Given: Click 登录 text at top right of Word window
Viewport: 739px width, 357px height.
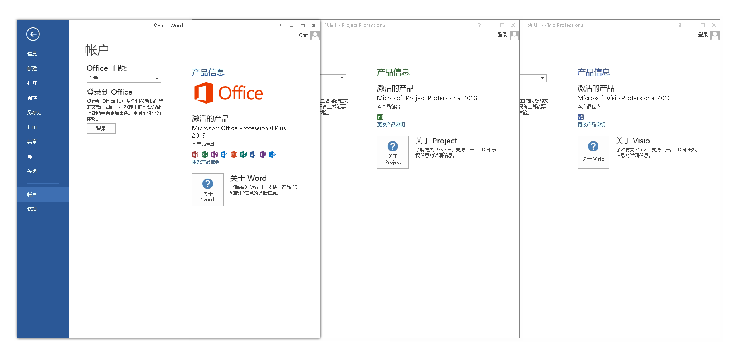Looking at the screenshot, I should click(303, 35).
